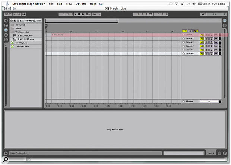Viewport: 231px width, 165px height.
Task: Solo Track 3 with its S button
Action: [207, 42]
